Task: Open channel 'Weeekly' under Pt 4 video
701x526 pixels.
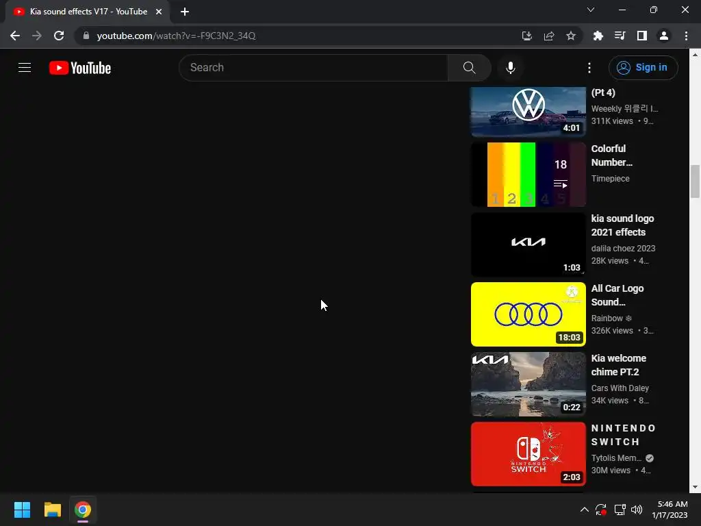Action: click(624, 109)
